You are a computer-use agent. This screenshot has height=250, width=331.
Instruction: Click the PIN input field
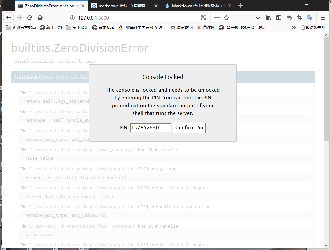[150, 128]
